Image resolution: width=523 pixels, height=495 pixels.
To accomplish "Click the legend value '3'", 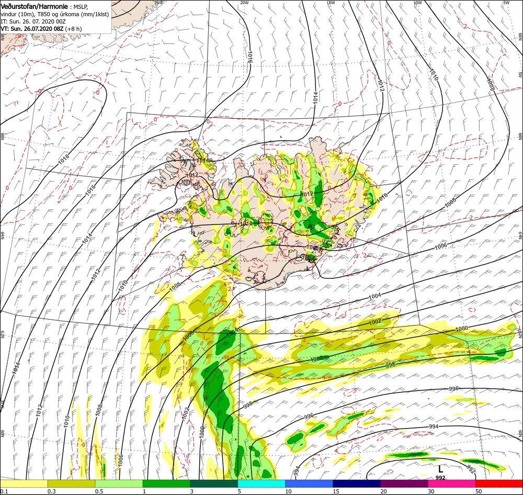I will pyautogui.click(x=191, y=491).
